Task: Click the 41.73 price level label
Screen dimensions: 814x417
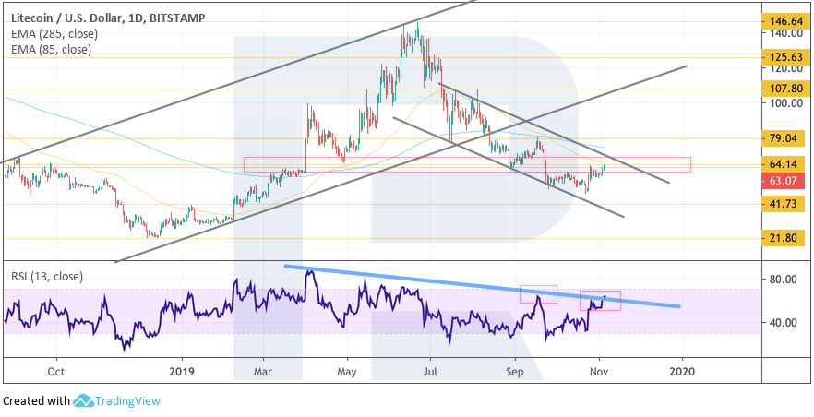Action: tap(786, 204)
